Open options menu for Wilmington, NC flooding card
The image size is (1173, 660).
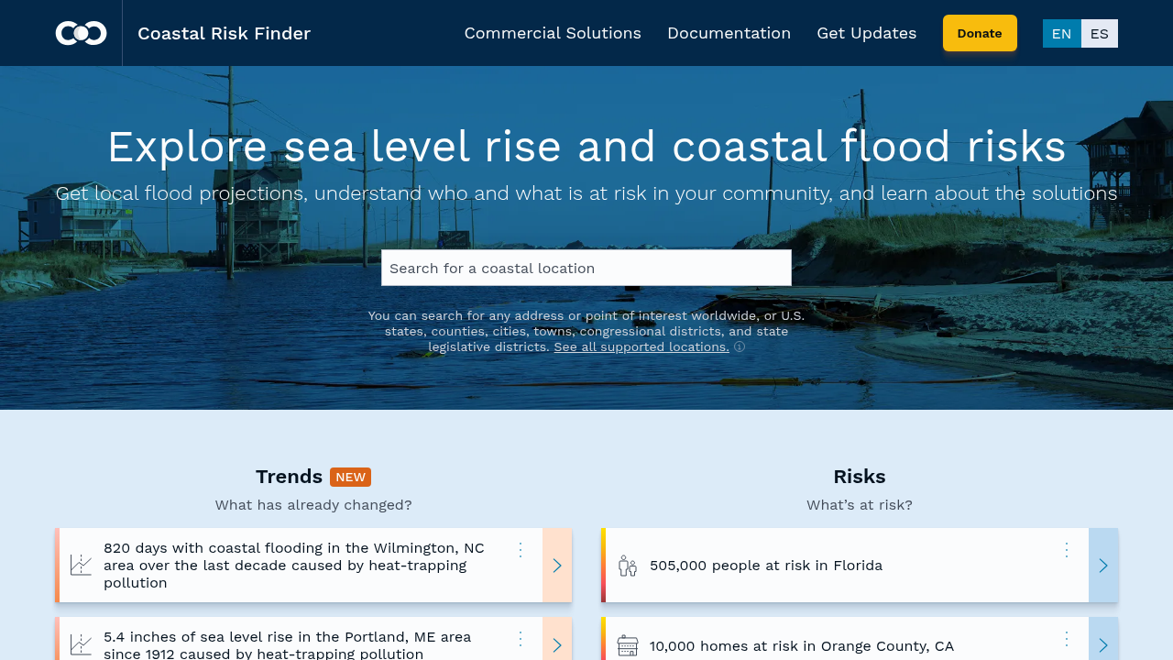(x=521, y=550)
